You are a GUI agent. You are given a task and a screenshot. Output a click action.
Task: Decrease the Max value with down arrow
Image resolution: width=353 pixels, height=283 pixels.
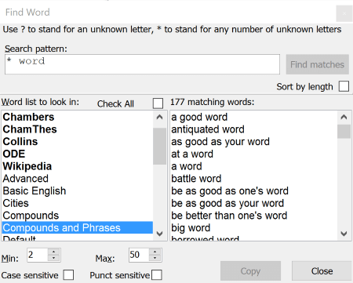click(155, 258)
